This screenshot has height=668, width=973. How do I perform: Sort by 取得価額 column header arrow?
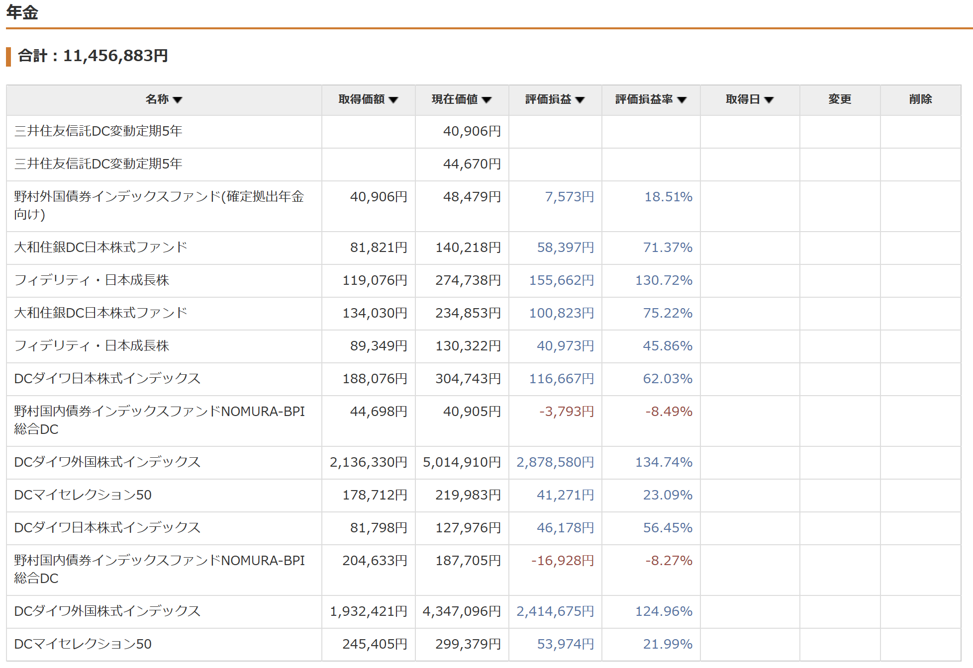pos(393,100)
